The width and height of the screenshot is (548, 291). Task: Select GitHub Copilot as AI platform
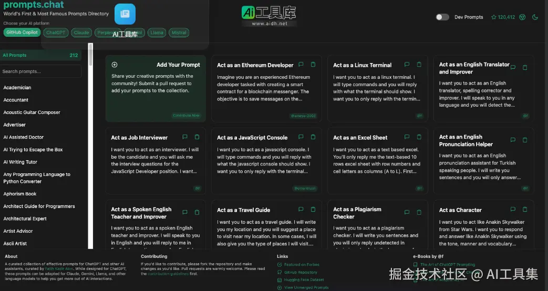(x=22, y=32)
